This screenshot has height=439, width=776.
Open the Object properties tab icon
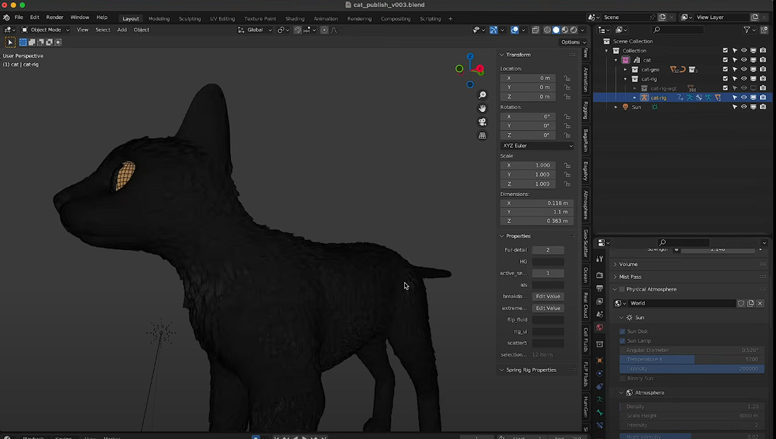point(600,360)
